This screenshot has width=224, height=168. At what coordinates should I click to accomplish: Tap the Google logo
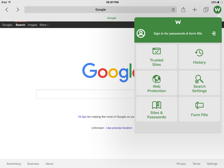108,72
